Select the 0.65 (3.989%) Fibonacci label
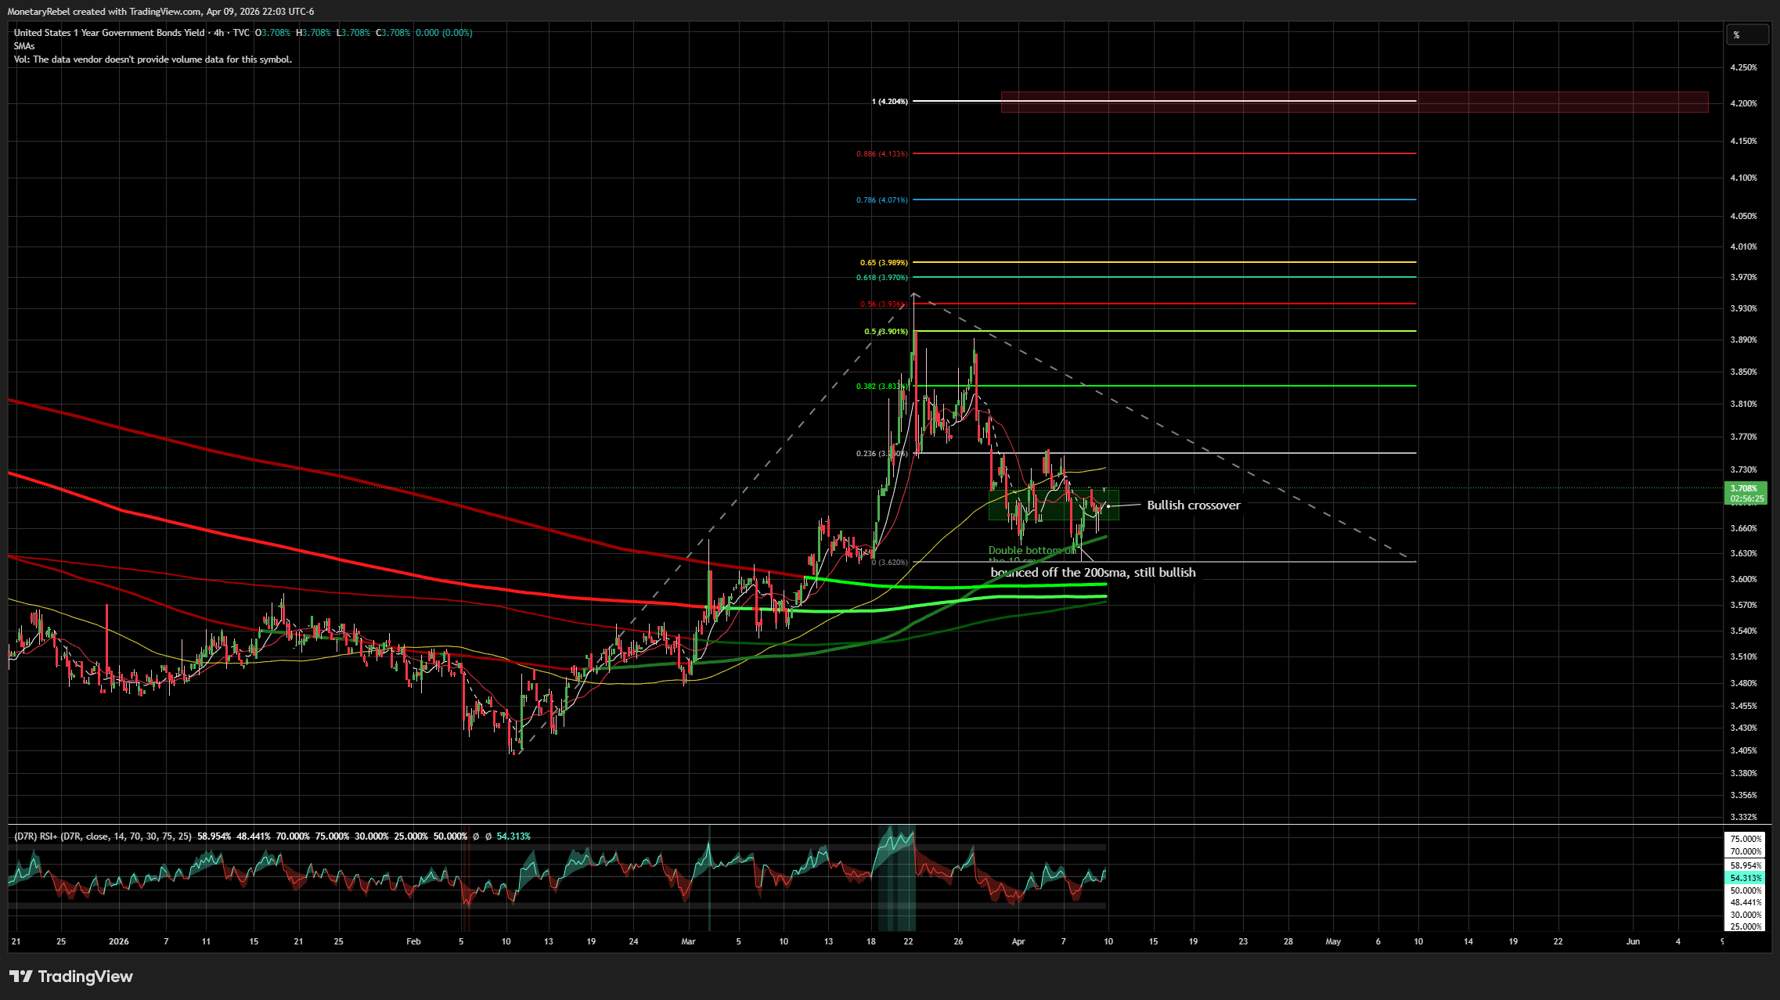This screenshot has height=1000, width=1780. click(884, 263)
